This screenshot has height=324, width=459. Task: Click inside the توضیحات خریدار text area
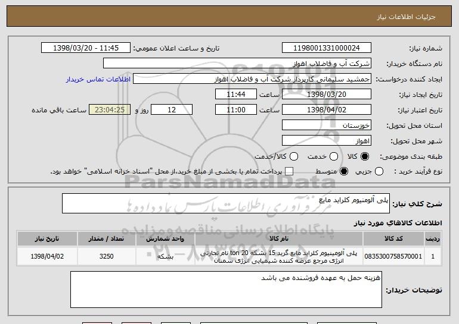pos(226,290)
